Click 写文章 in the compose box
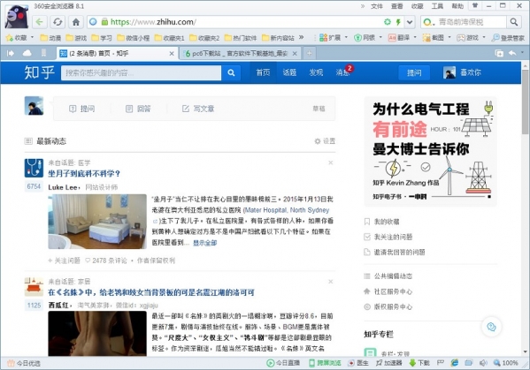The width and height of the screenshot is (530, 370). [x=198, y=109]
